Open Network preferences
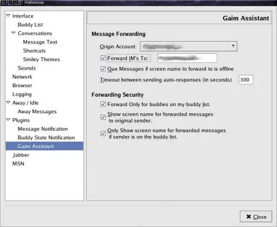 [x=22, y=77]
